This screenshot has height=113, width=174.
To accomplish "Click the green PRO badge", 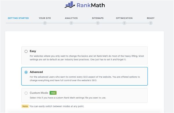I will click(53, 93).
